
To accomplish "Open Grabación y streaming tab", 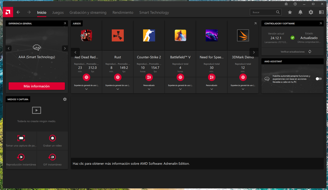I will click(x=88, y=12).
